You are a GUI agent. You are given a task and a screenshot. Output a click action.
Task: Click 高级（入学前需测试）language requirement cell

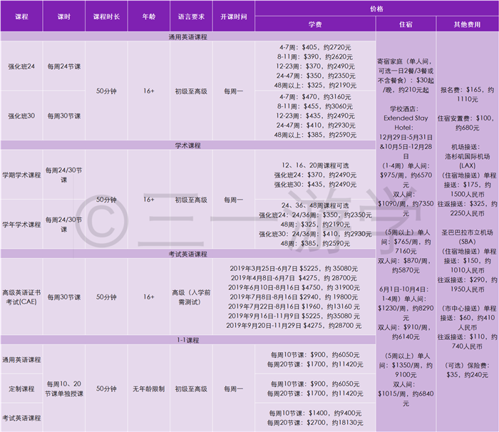191,297
